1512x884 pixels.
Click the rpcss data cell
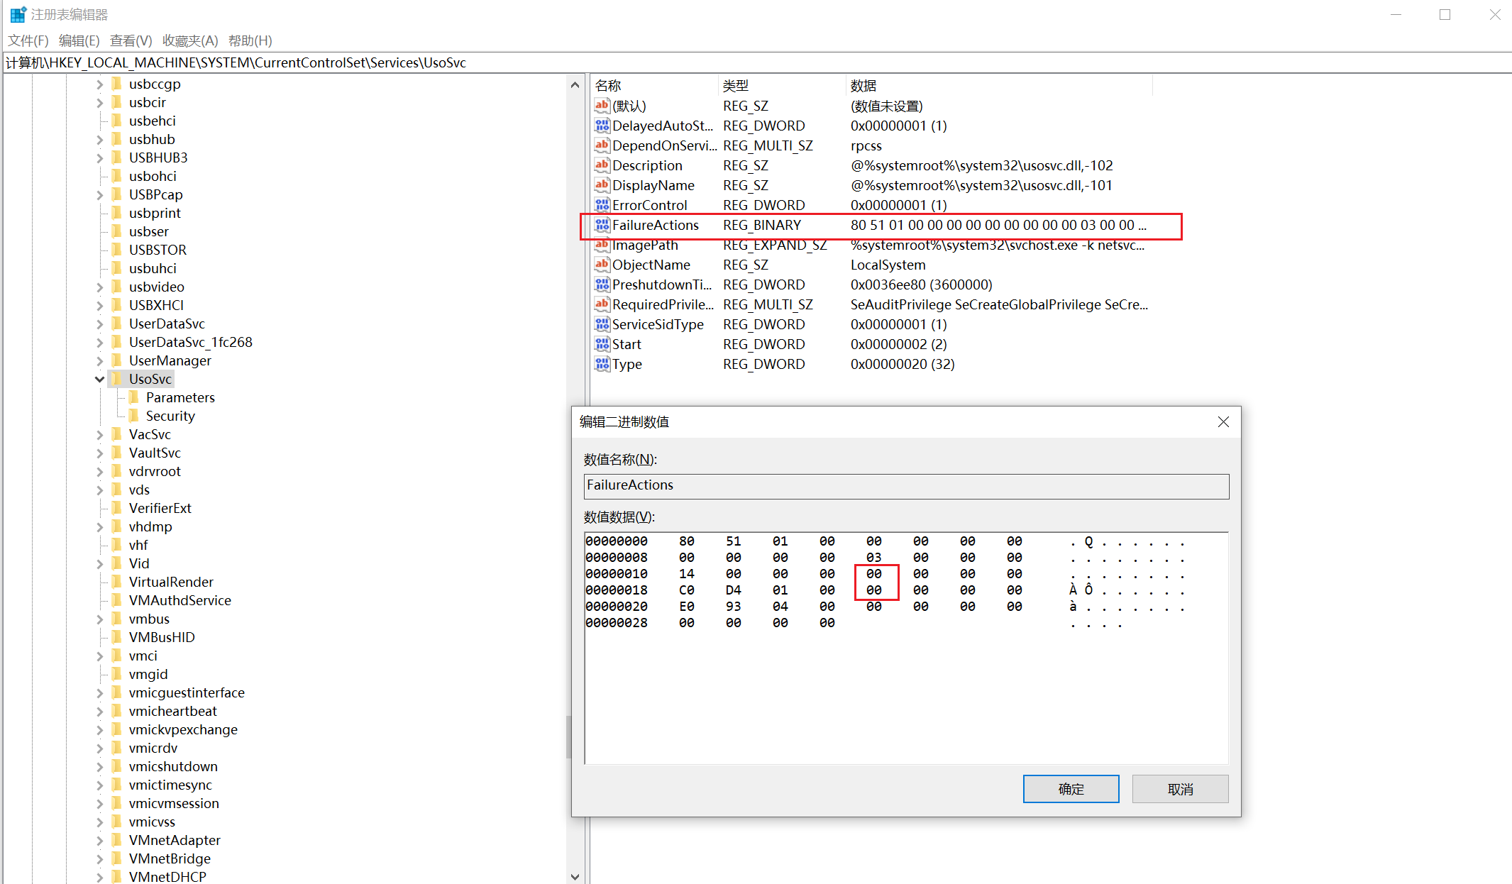(x=866, y=145)
